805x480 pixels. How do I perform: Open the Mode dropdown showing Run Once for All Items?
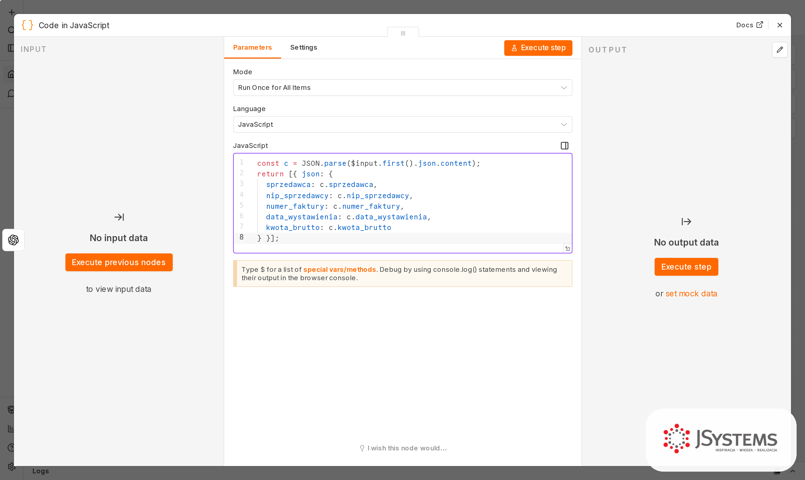point(402,88)
